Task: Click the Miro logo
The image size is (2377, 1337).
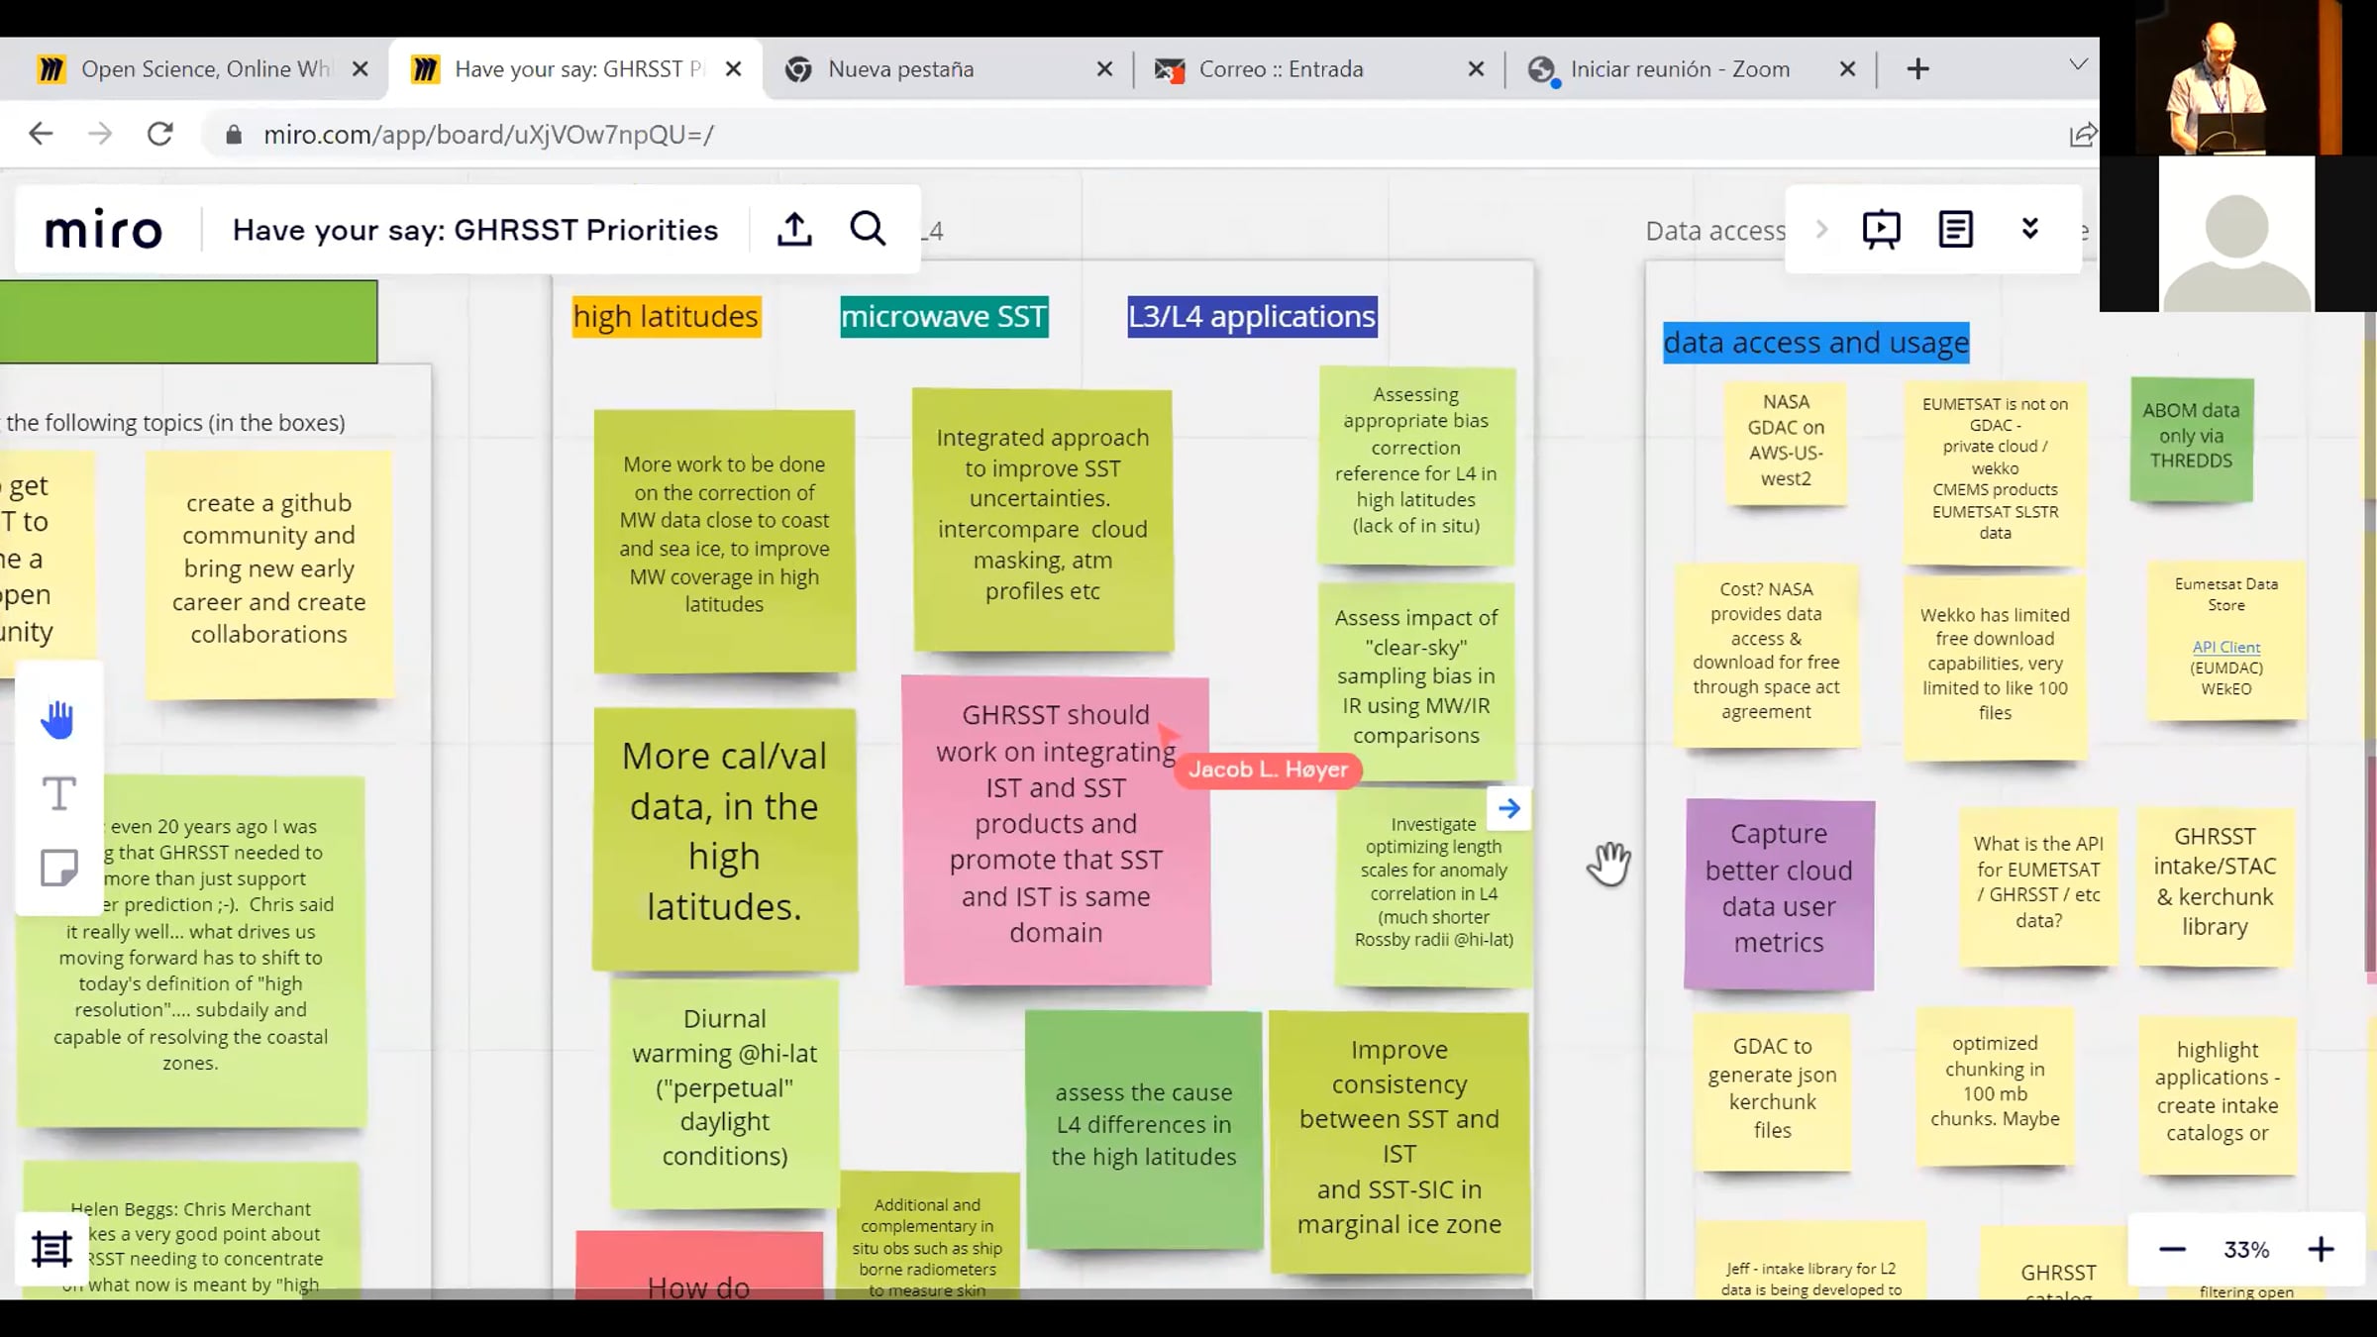Action: pyautogui.click(x=103, y=230)
